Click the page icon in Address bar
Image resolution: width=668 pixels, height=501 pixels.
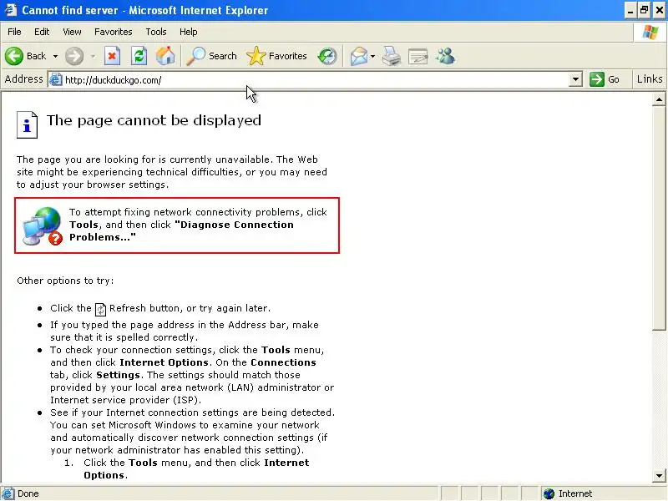[56, 79]
